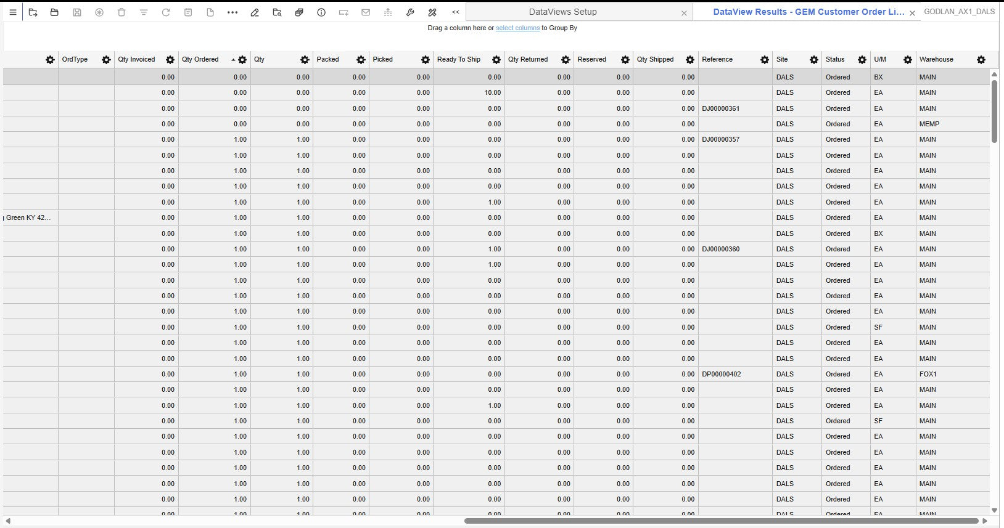The image size is (1004, 528).
Task: Open the hamburger main menu
Action: 12,12
